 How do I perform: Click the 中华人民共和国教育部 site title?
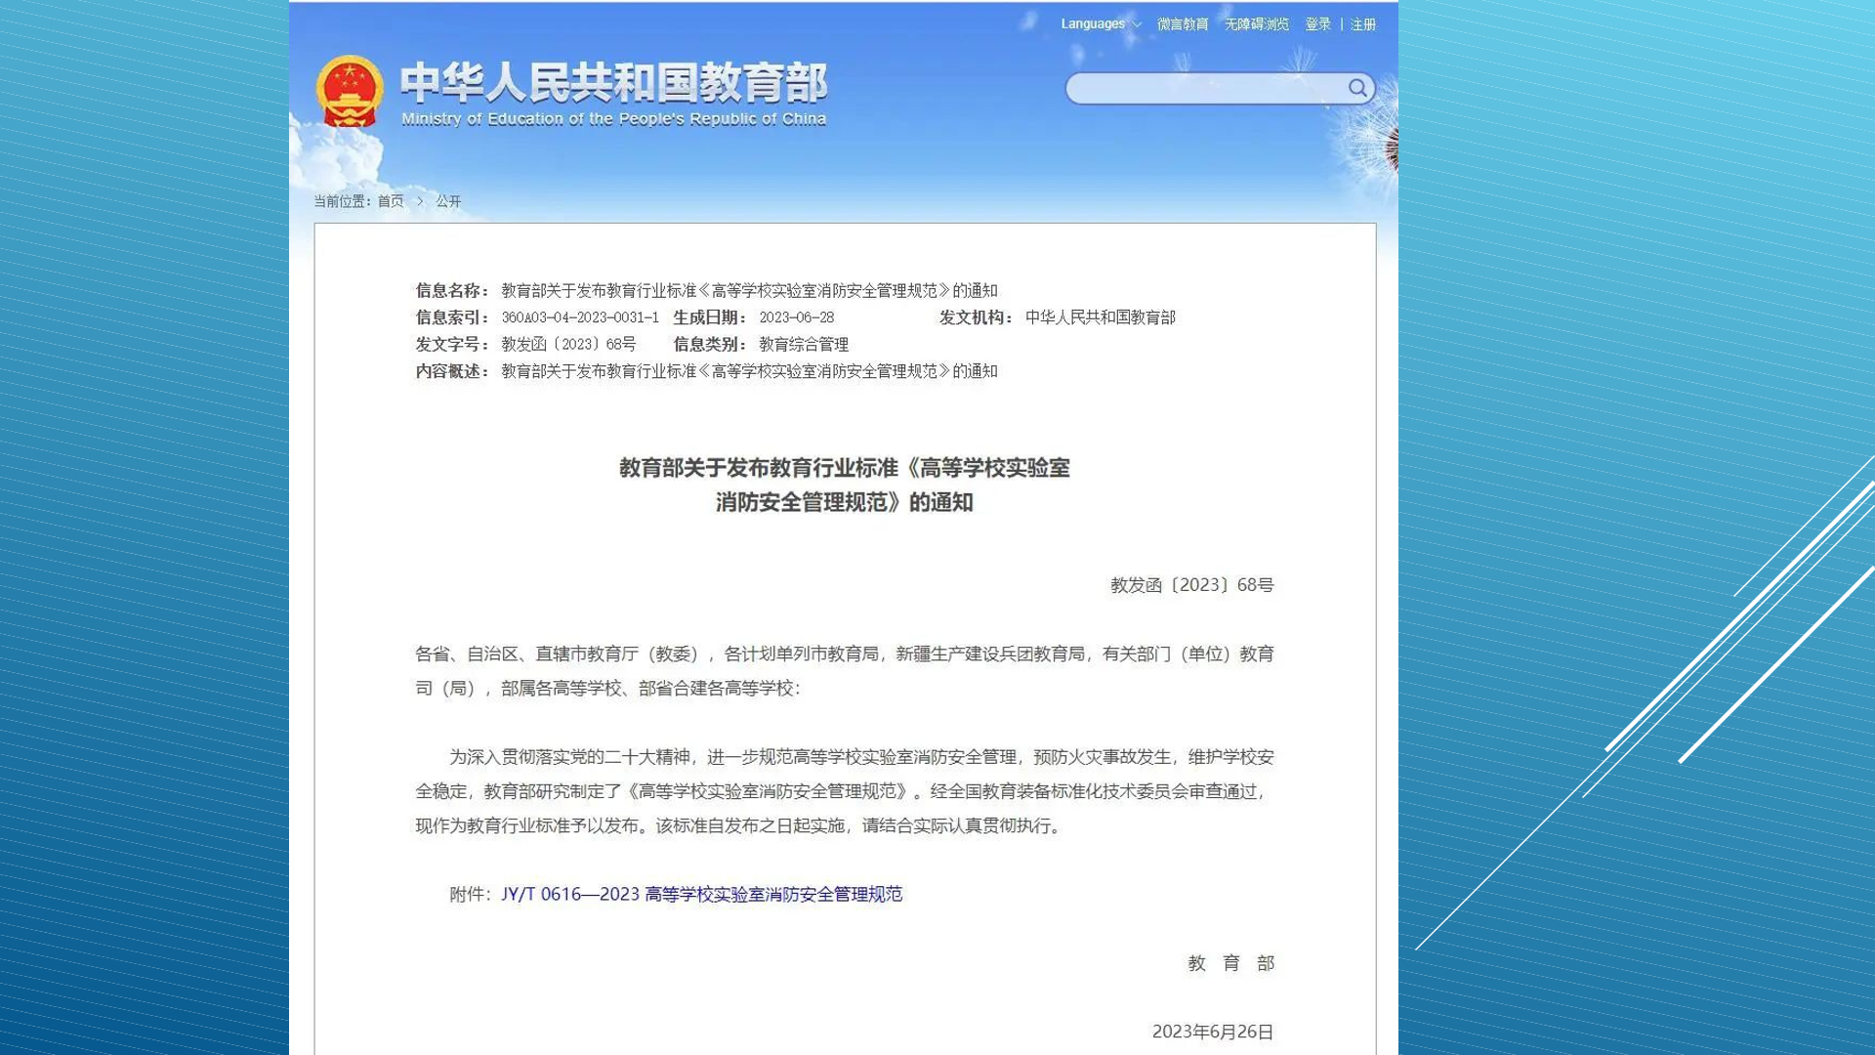click(613, 82)
